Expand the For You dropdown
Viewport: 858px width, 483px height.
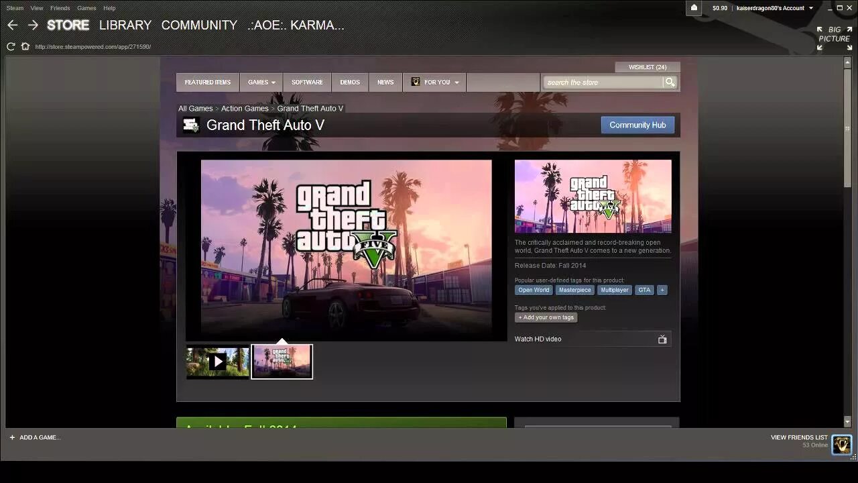point(434,82)
